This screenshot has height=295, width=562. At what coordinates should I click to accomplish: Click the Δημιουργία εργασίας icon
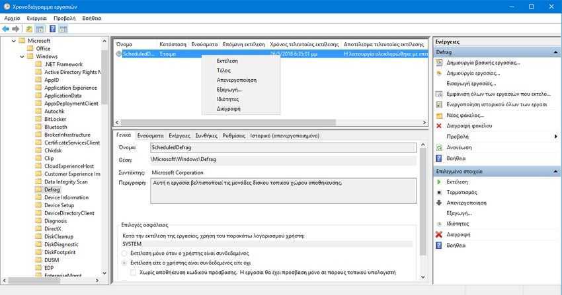click(x=439, y=73)
